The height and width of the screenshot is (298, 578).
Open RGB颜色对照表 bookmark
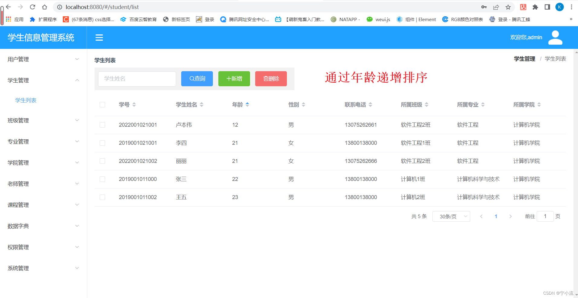[462, 19]
